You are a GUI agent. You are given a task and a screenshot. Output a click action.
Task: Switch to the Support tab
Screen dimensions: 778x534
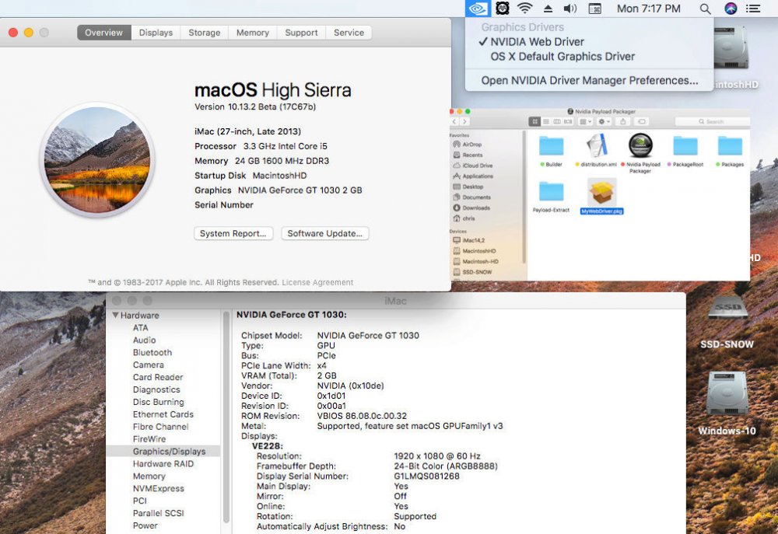click(301, 33)
